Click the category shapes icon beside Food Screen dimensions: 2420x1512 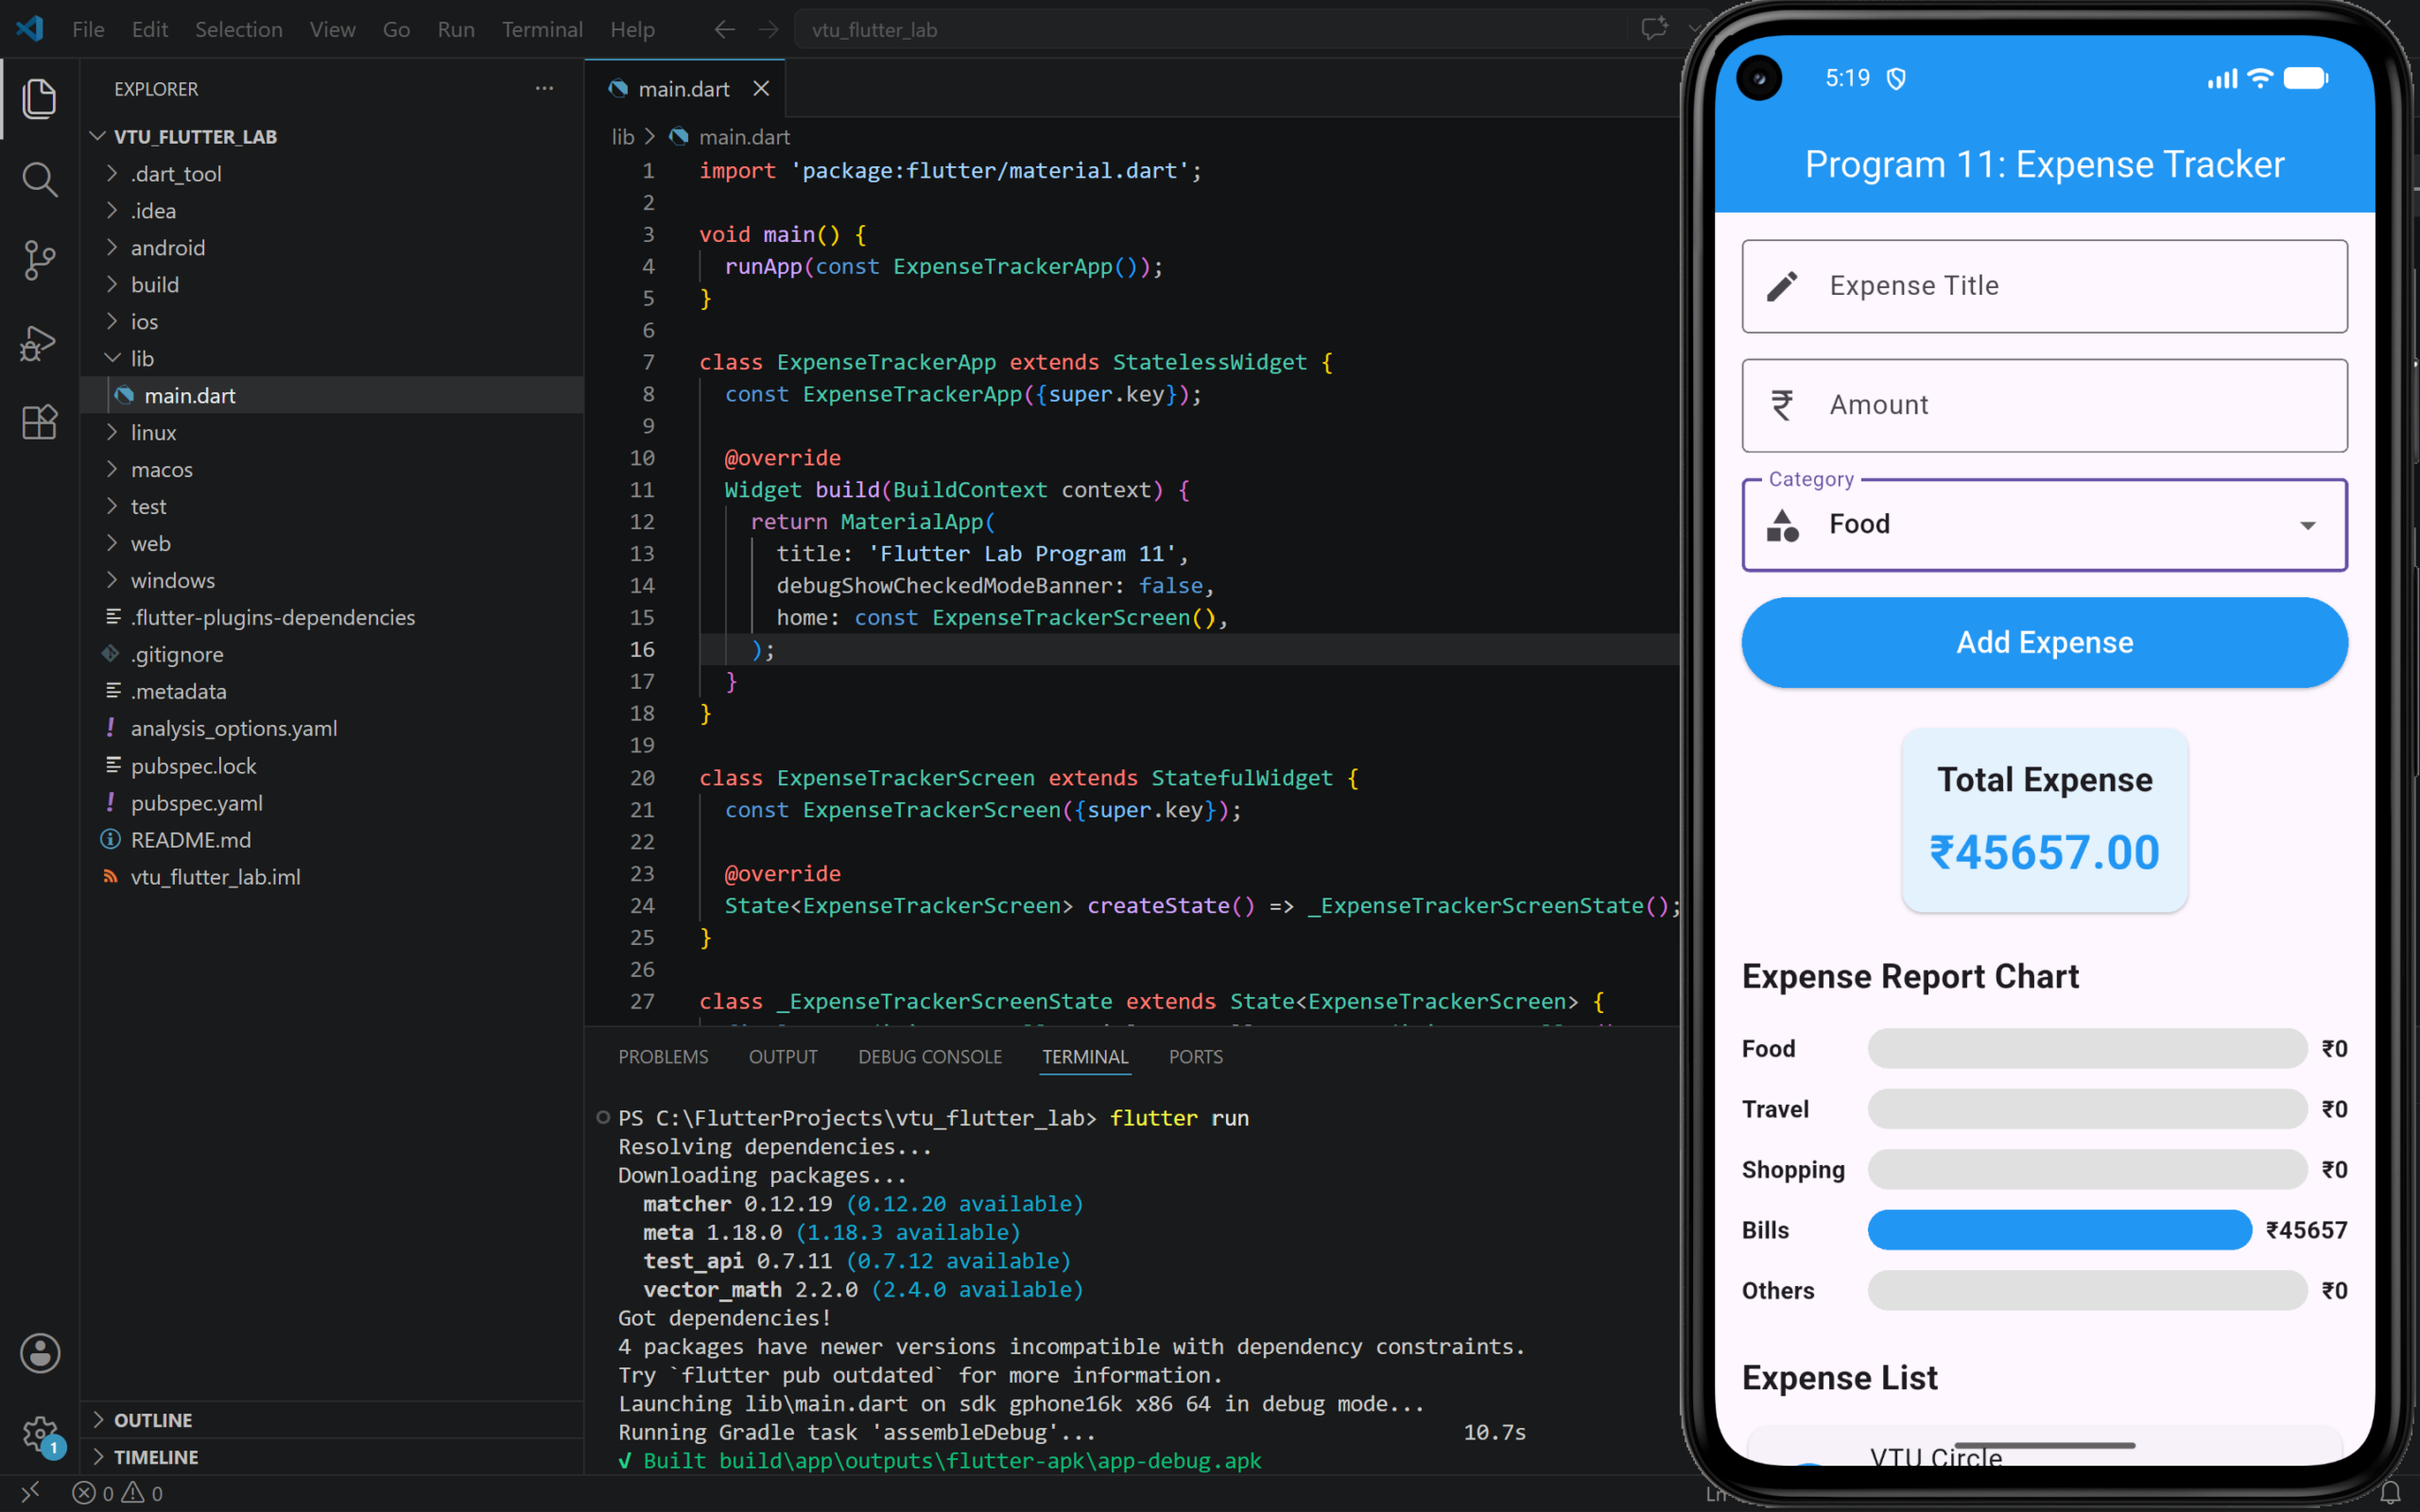pyautogui.click(x=1782, y=525)
